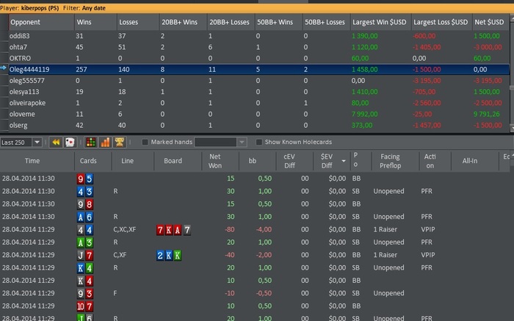Open the colored grid matrix icon

[x=91, y=142]
